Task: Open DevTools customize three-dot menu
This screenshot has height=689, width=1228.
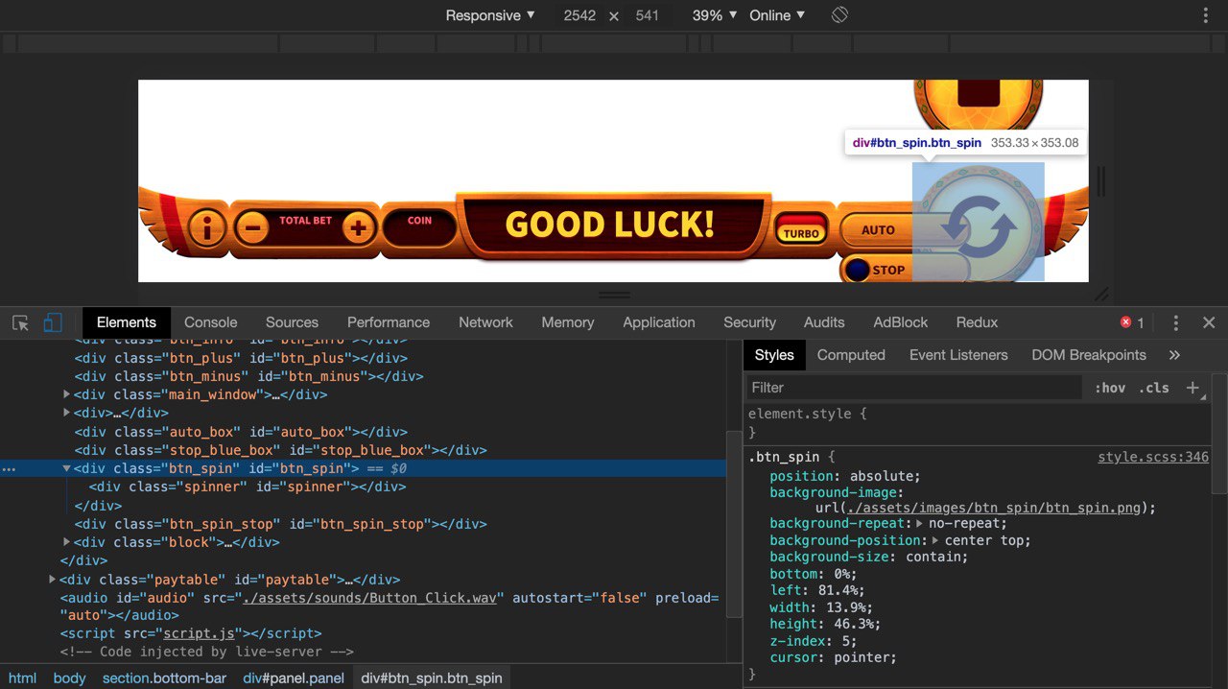Action: coord(1175,322)
